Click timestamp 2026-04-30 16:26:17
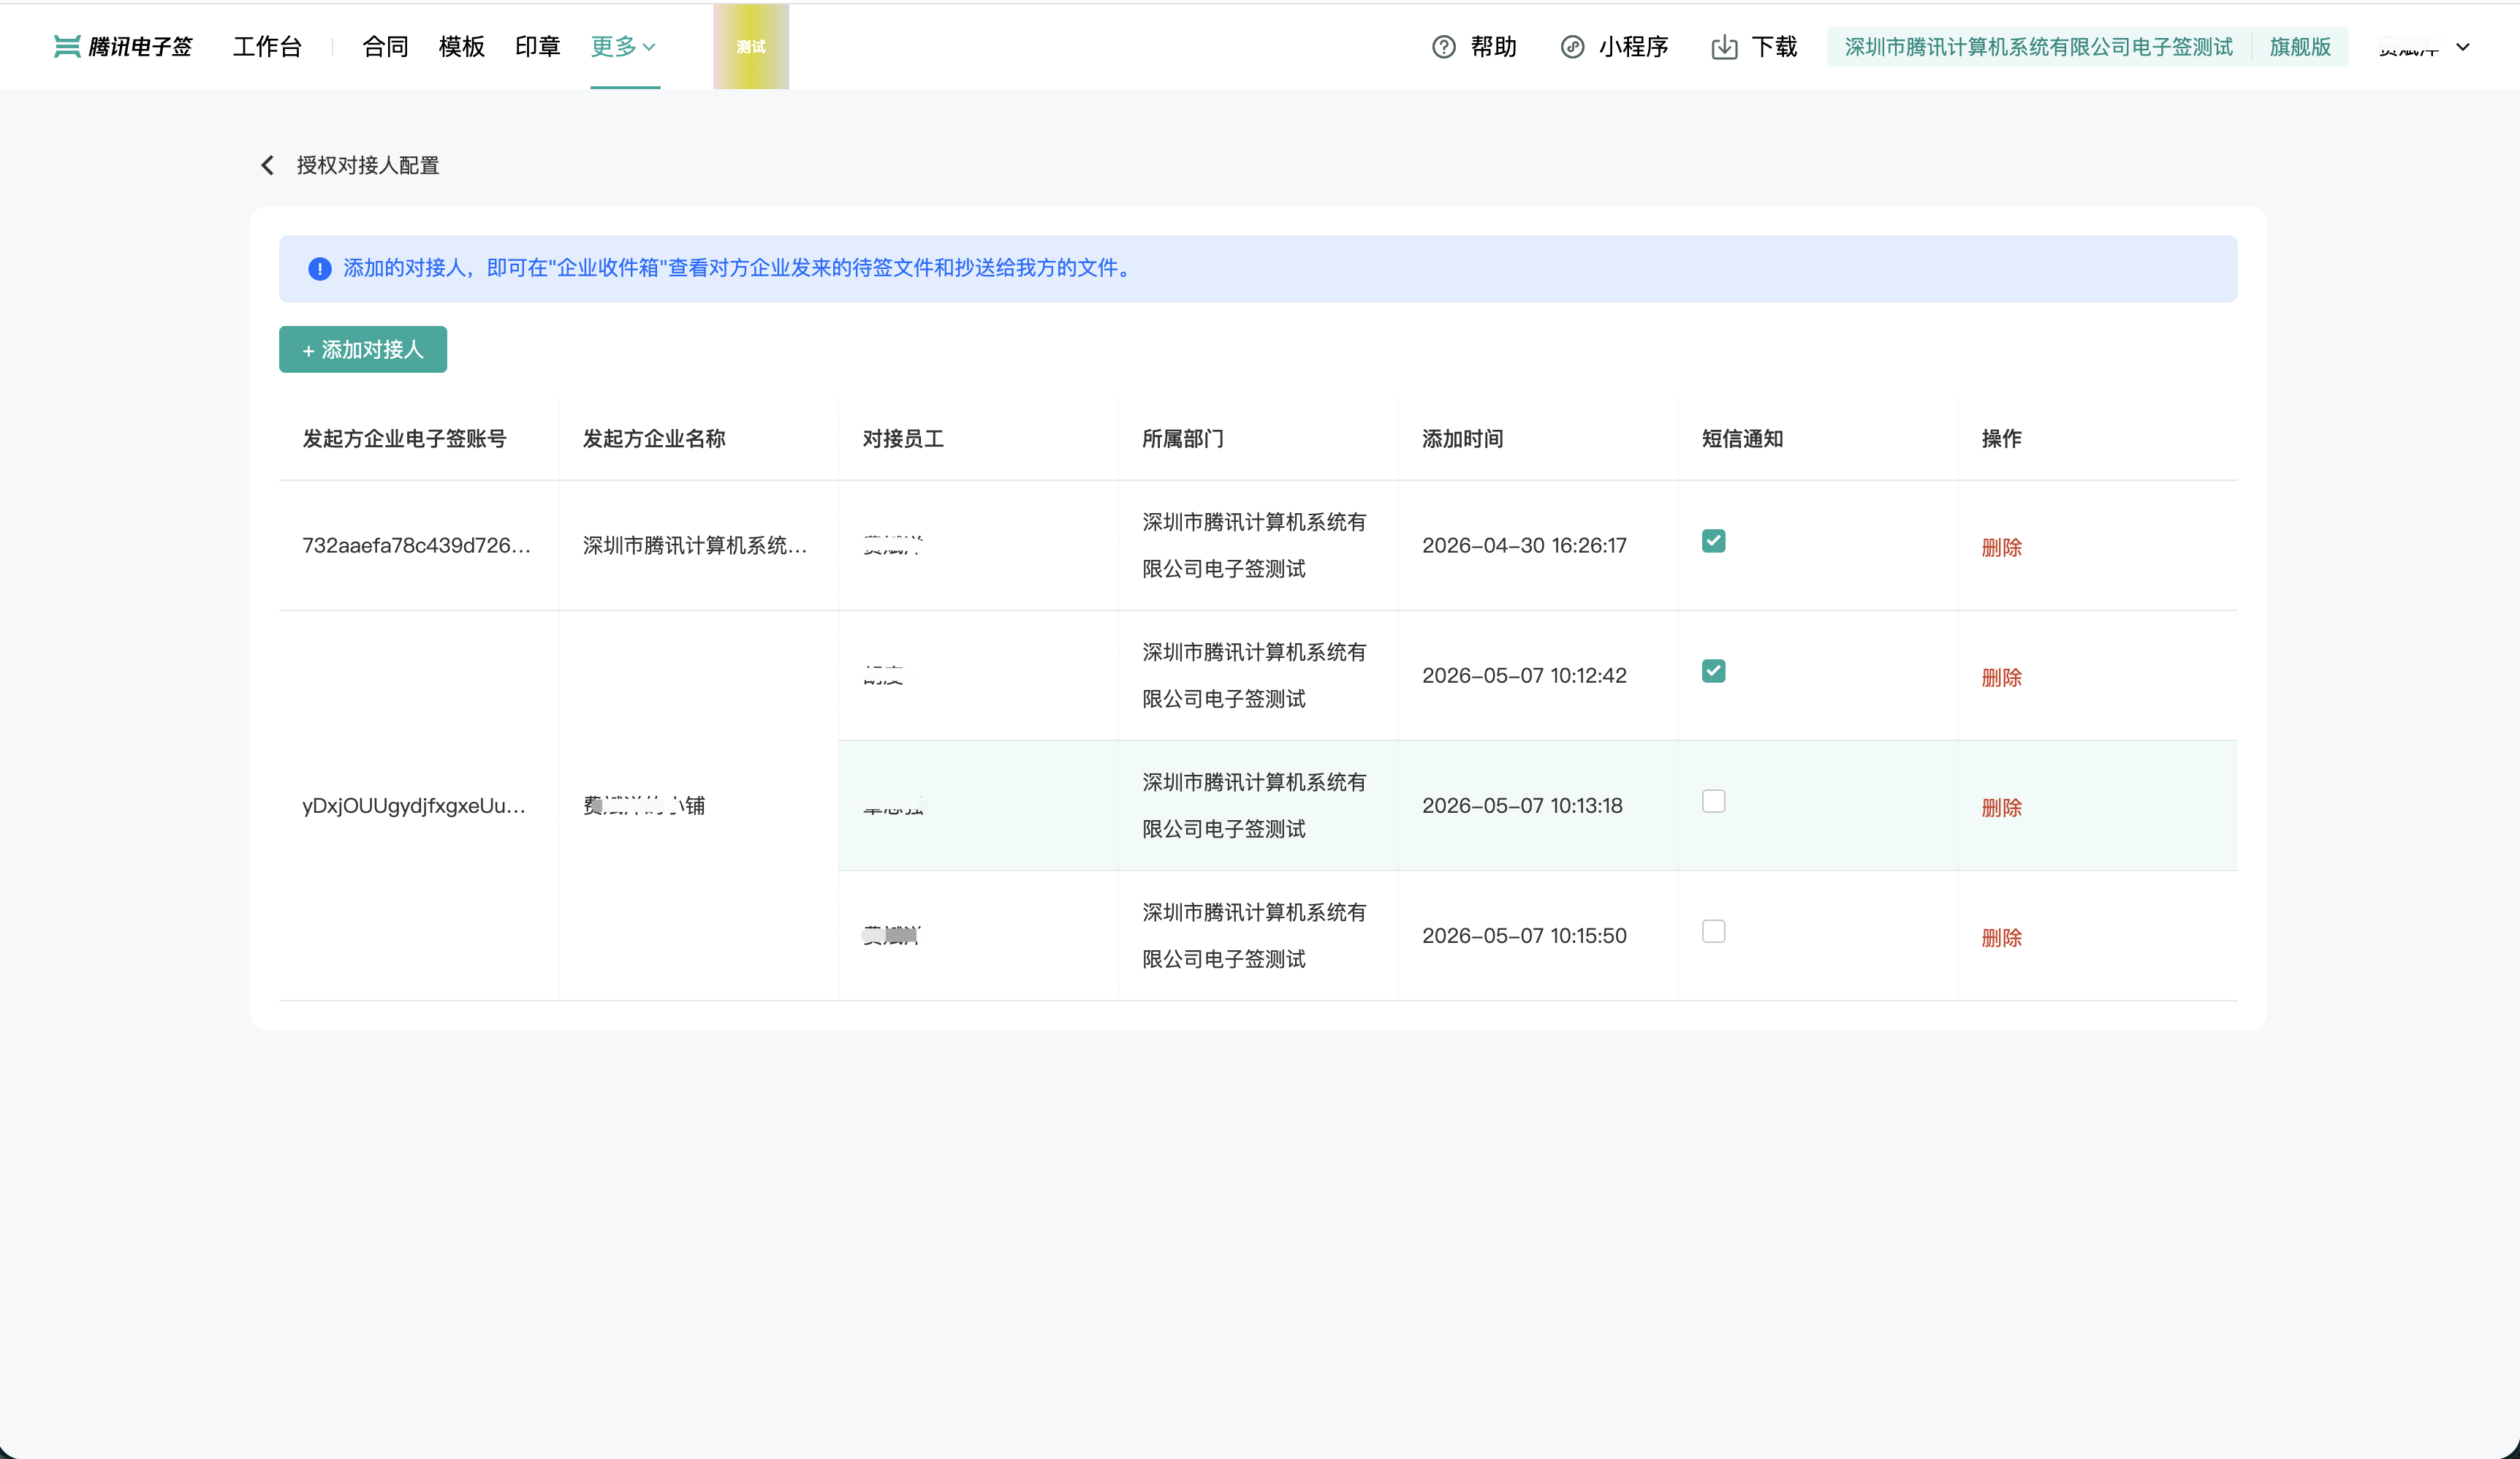Viewport: 2520px width, 1459px height. point(1524,546)
